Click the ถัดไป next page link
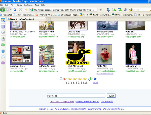This screenshot has height=115, width=151. 95,83
